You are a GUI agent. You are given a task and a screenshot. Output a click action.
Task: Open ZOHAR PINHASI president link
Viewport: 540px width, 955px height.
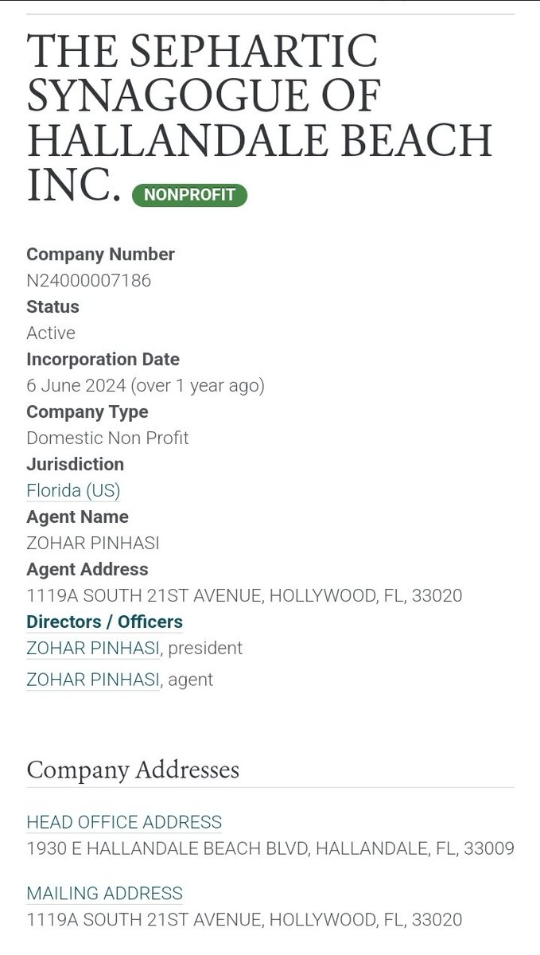pos(93,648)
